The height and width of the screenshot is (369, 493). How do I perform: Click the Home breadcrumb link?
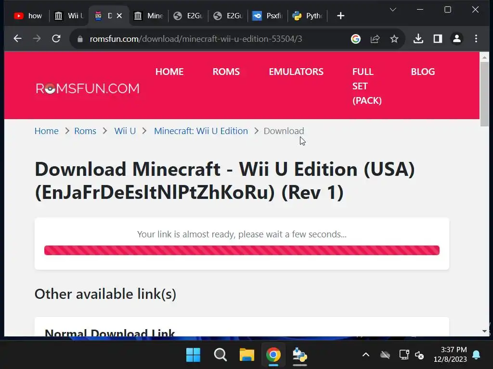click(x=47, y=131)
